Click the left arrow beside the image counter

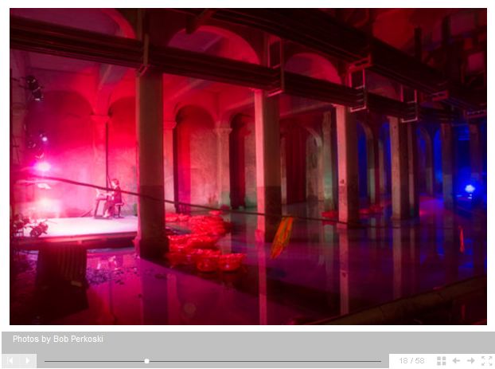pos(456,361)
